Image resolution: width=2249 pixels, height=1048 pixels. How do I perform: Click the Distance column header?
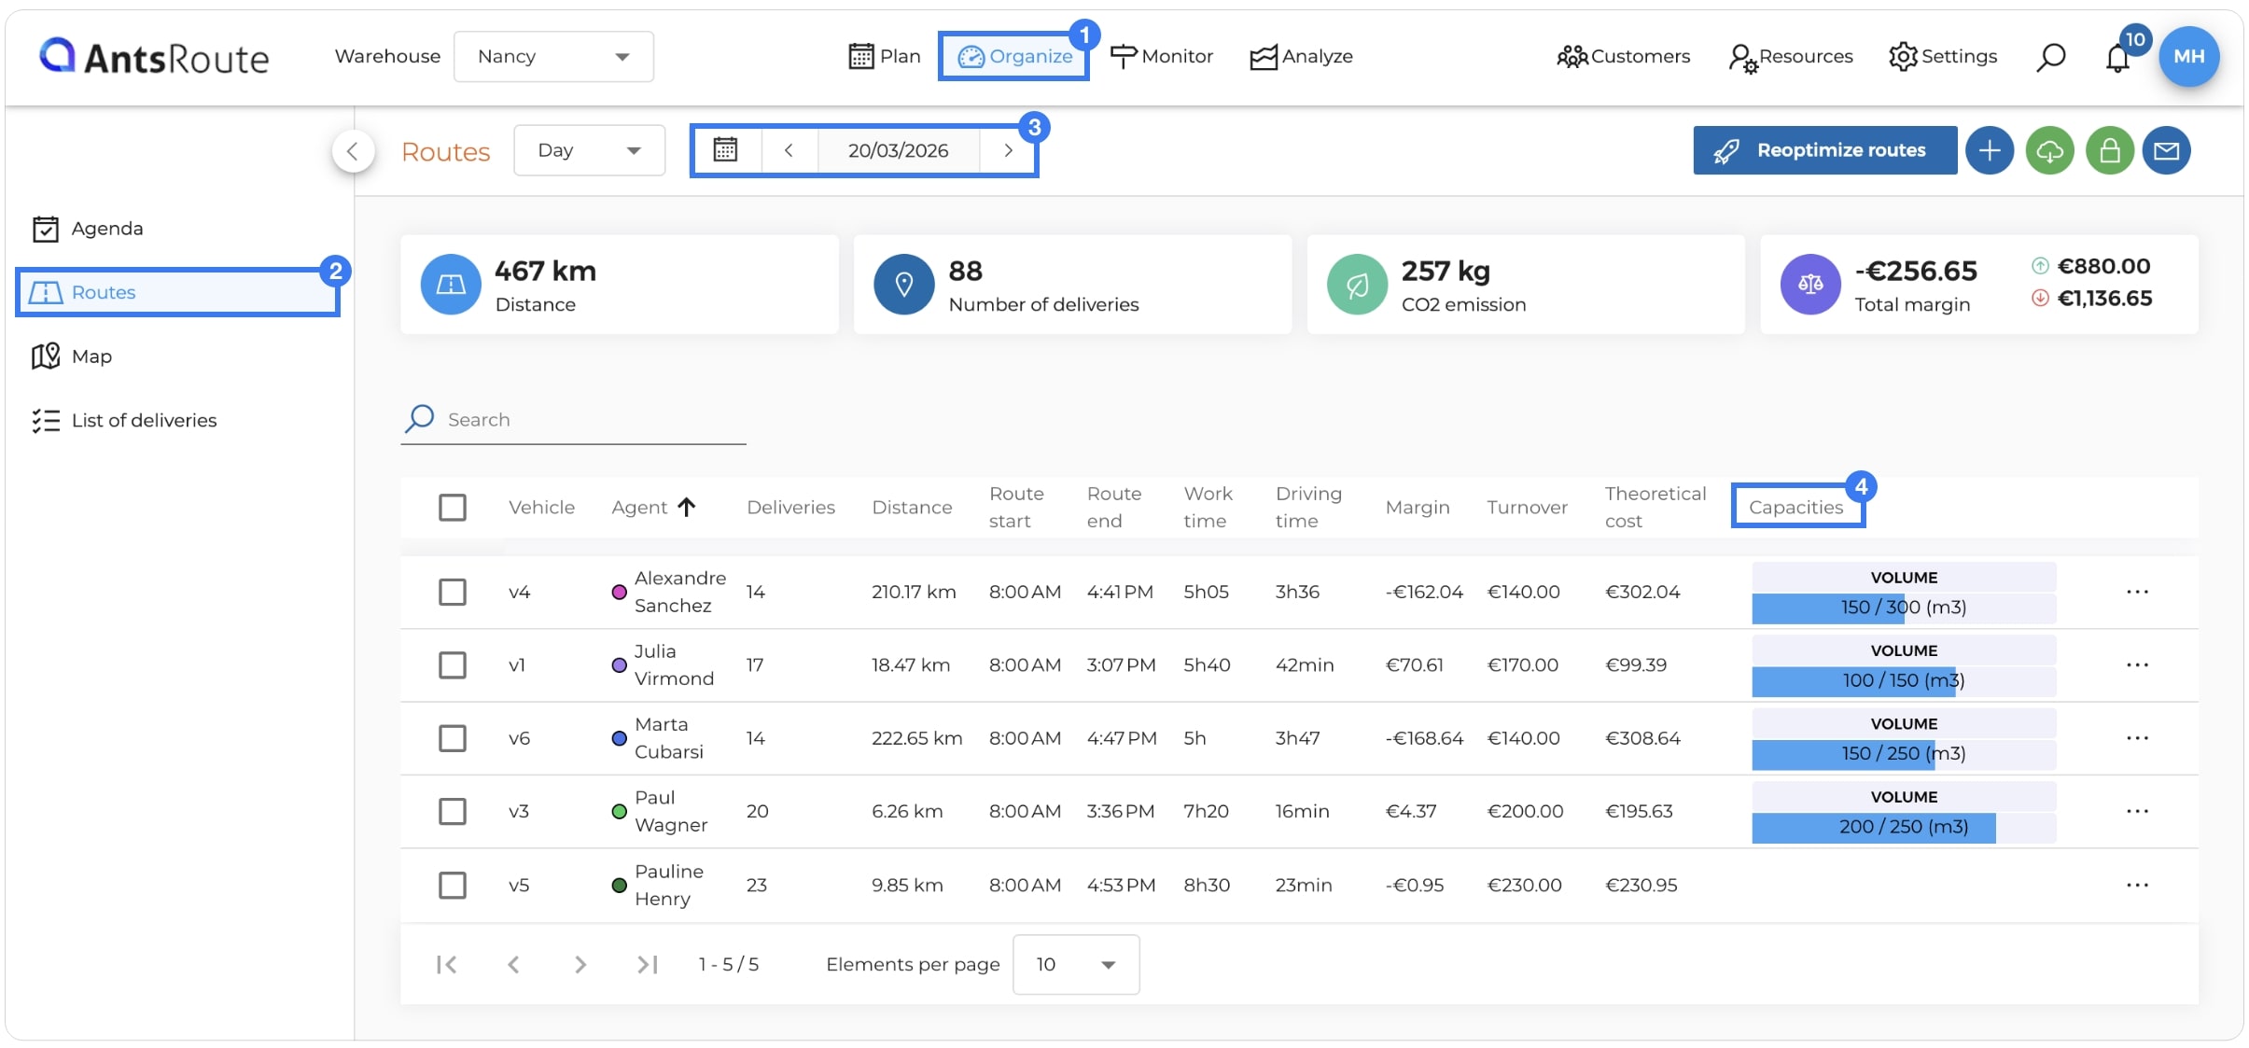[x=912, y=507]
